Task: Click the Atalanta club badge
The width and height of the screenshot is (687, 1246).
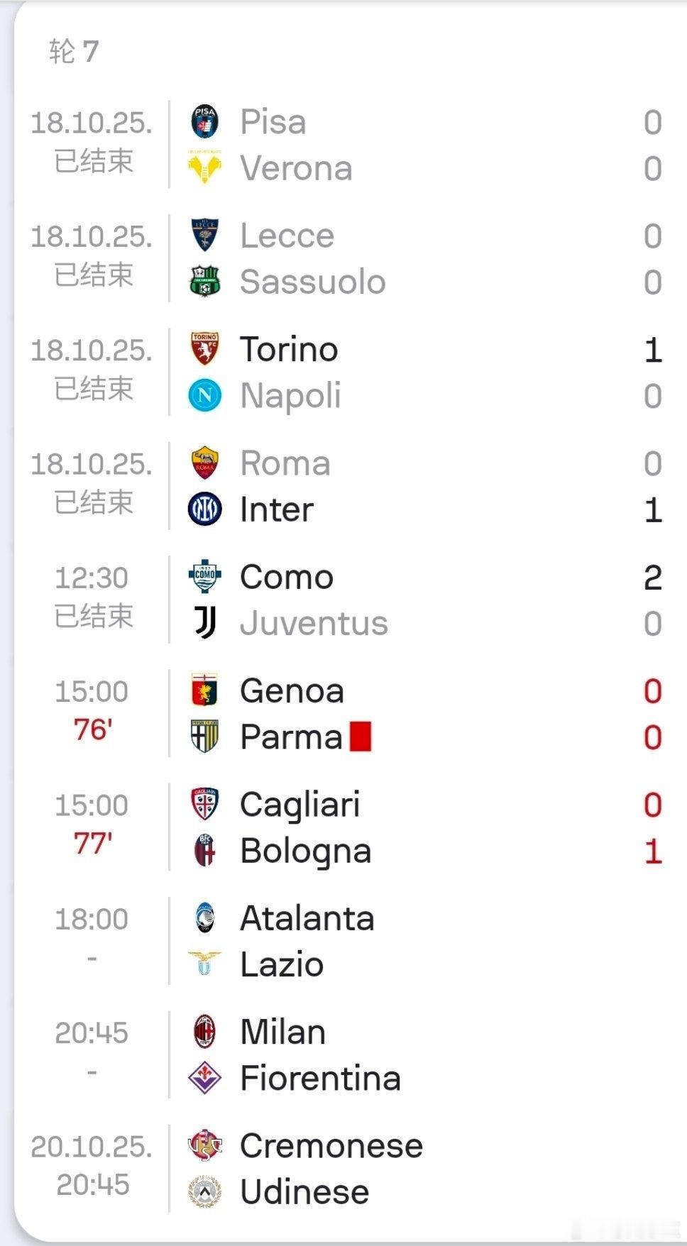Action: pyautogui.click(x=205, y=918)
